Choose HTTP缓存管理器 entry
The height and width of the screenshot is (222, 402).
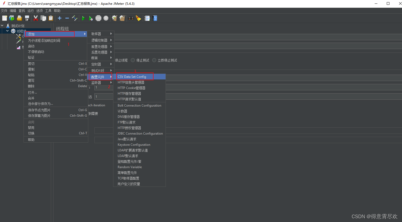140,94
